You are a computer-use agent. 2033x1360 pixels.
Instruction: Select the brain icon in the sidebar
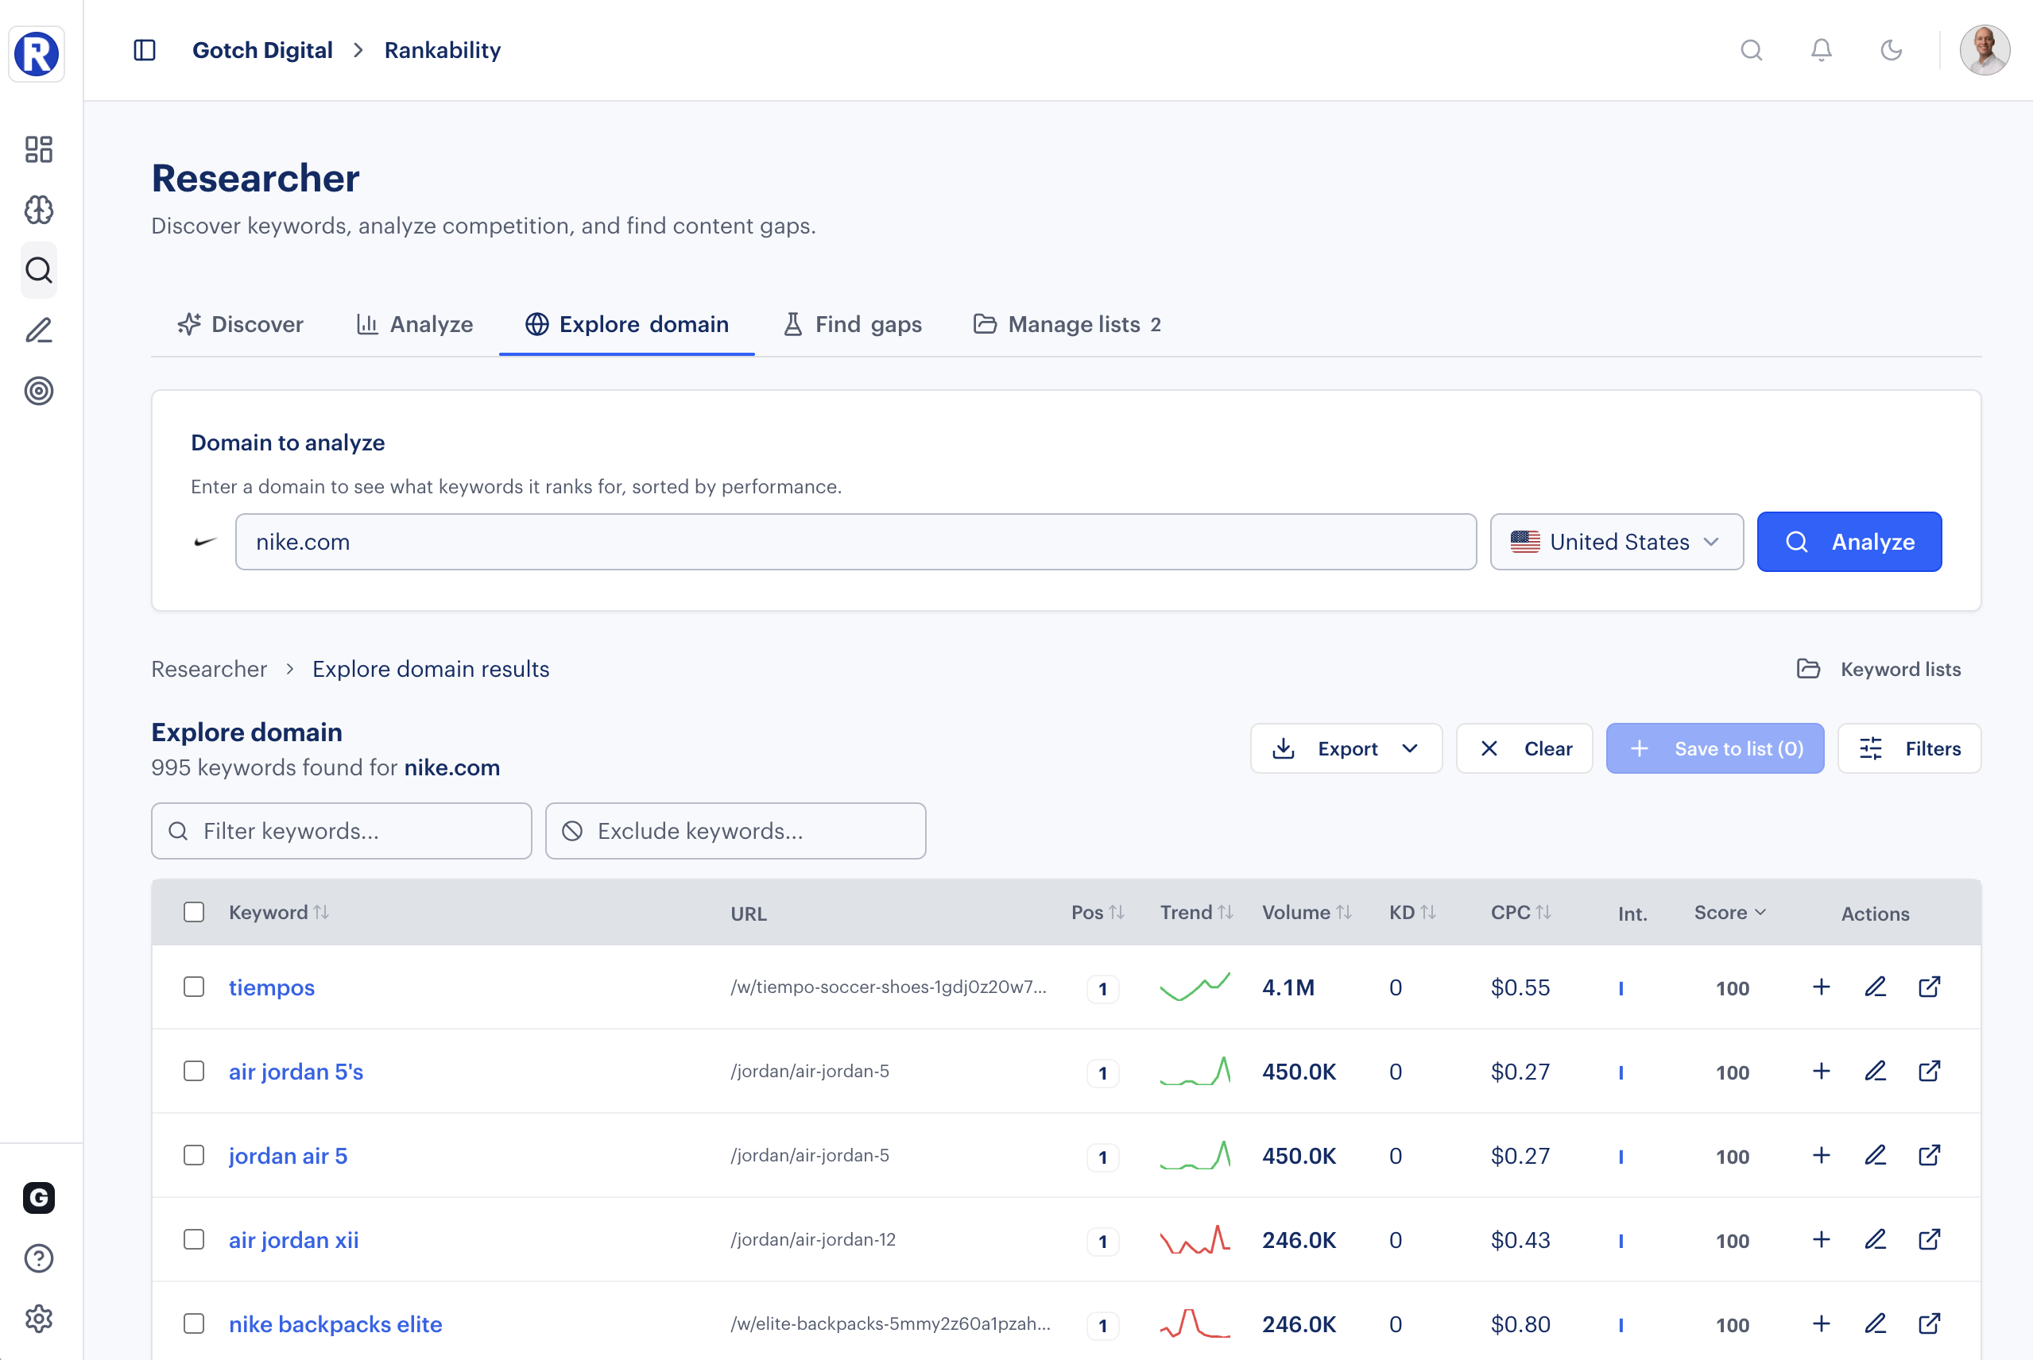tap(38, 210)
